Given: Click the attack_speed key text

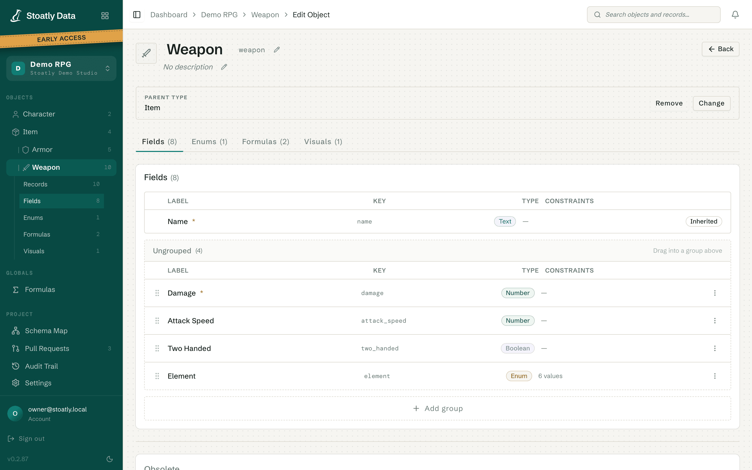Looking at the screenshot, I should pos(384,320).
